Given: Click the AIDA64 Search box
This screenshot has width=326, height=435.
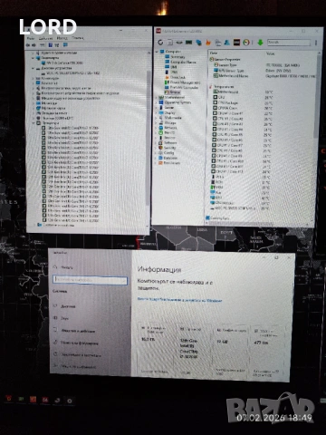Looking at the screenshot, I should (289, 43).
